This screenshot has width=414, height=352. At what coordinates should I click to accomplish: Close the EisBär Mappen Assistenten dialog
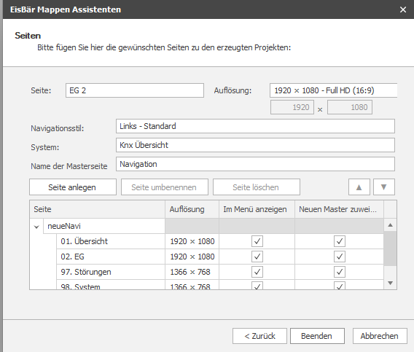(x=402, y=9)
